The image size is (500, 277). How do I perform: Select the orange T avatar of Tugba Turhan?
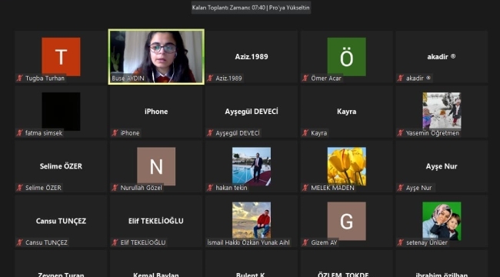[x=61, y=56]
